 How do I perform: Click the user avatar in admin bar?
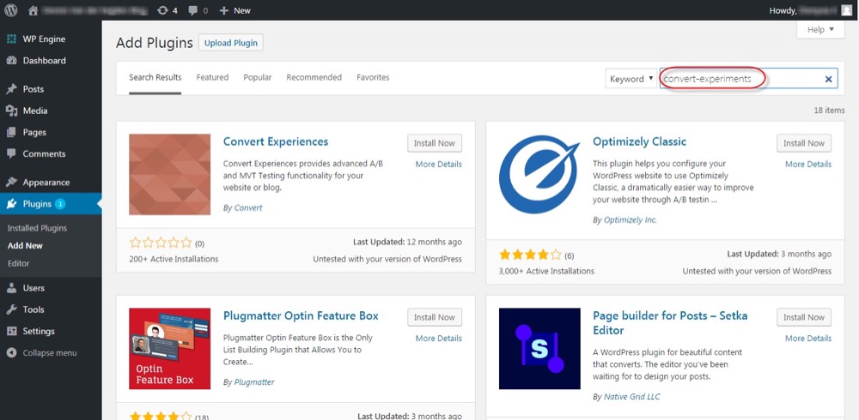pyautogui.click(x=846, y=9)
